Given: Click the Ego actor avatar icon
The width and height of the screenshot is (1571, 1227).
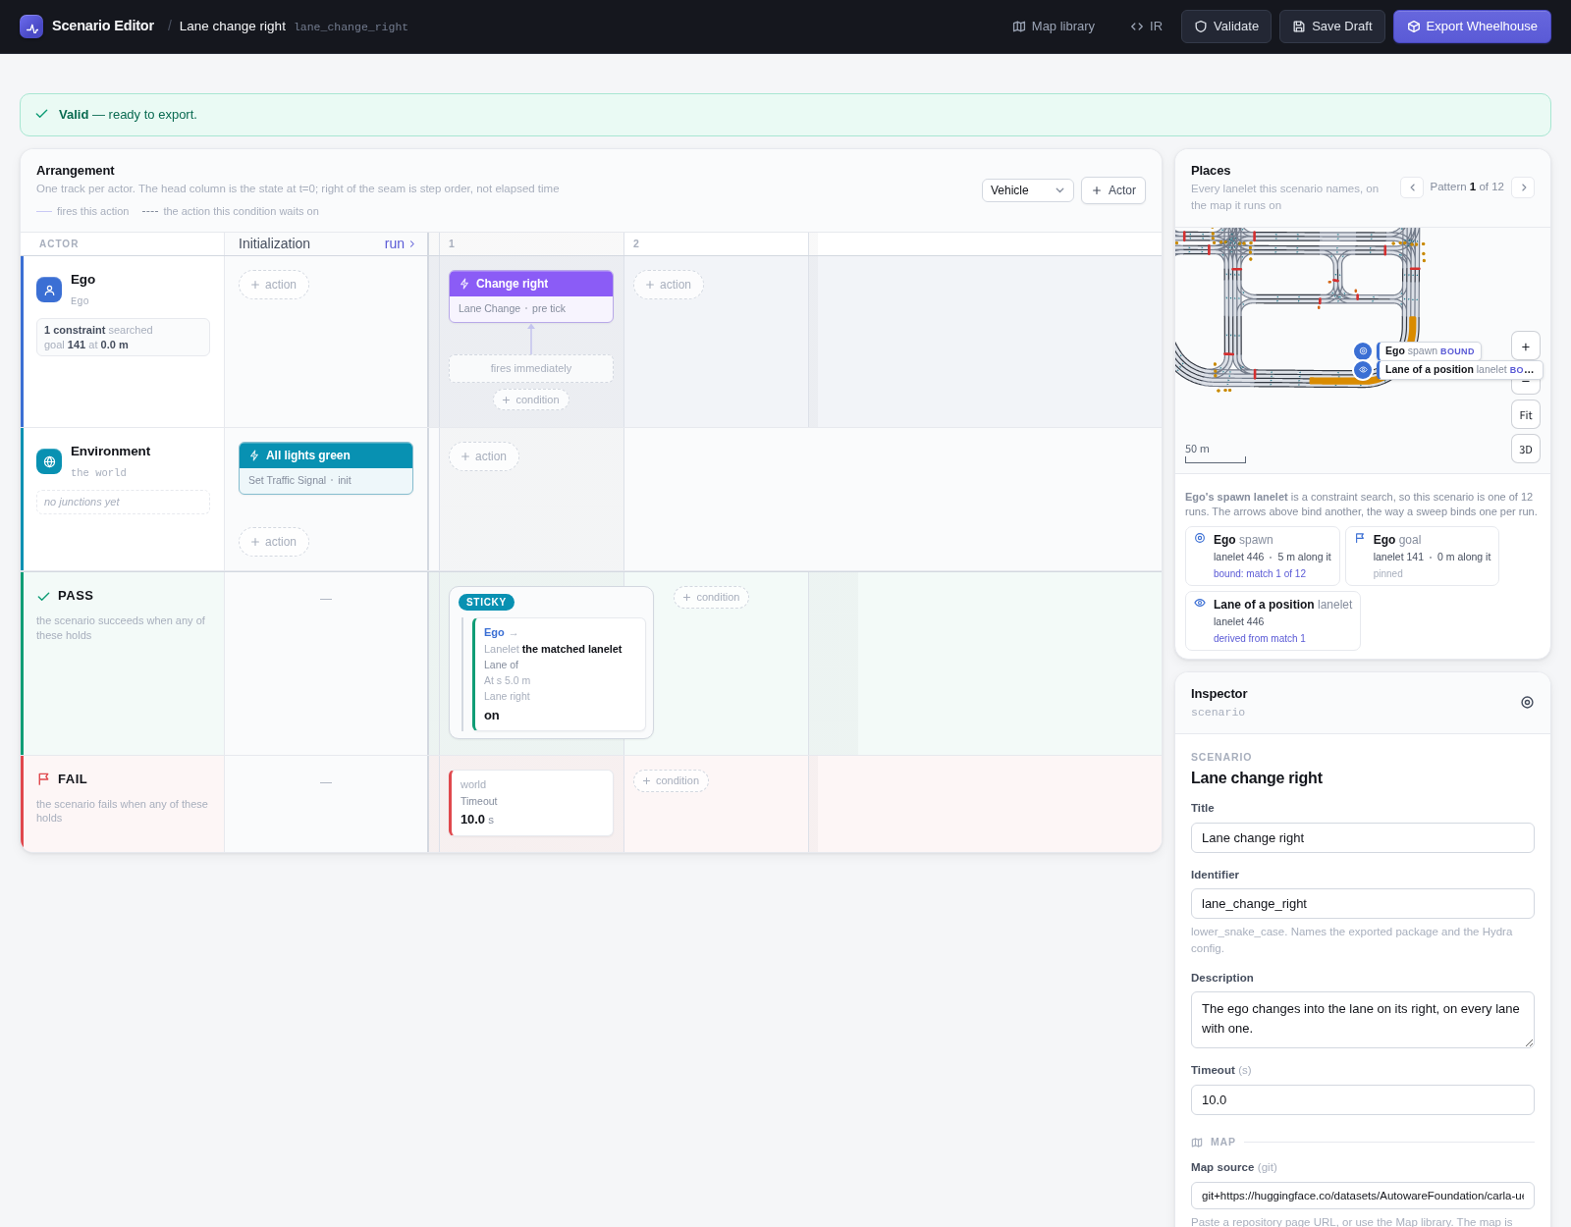Looking at the screenshot, I should (x=49, y=290).
